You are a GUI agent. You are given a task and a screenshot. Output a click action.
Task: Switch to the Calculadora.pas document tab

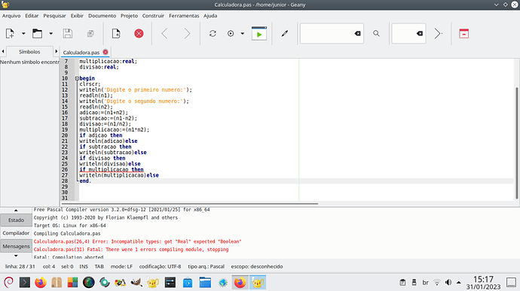point(81,53)
